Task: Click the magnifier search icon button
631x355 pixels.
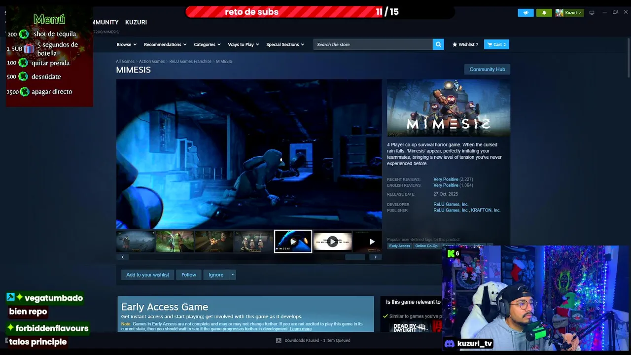Action: pos(438,44)
